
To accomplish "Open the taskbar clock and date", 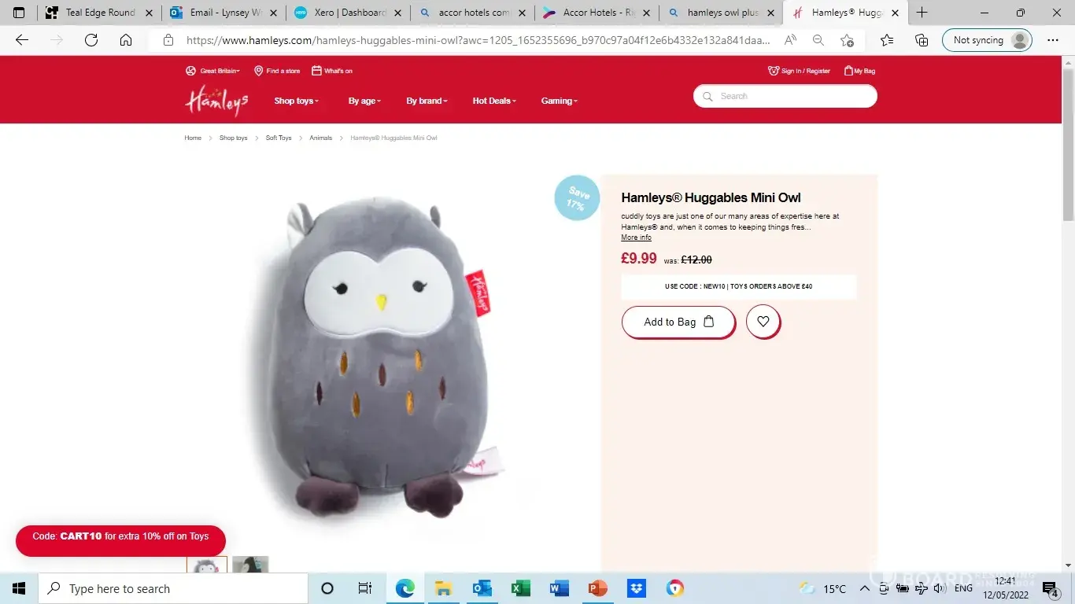I will tap(1005, 588).
